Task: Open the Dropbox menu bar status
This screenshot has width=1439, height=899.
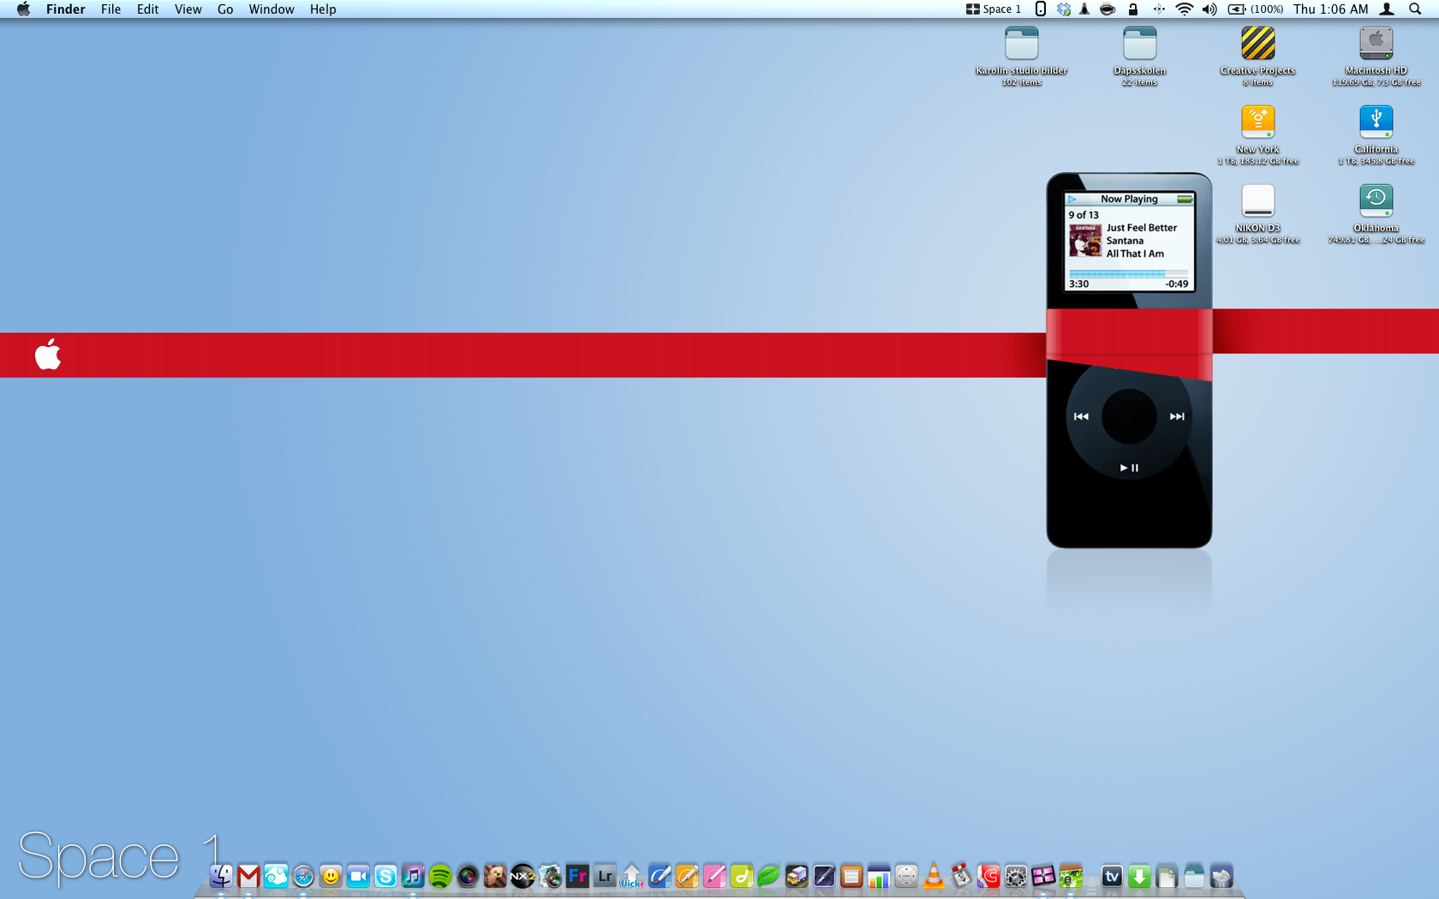Action: tap(1063, 9)
